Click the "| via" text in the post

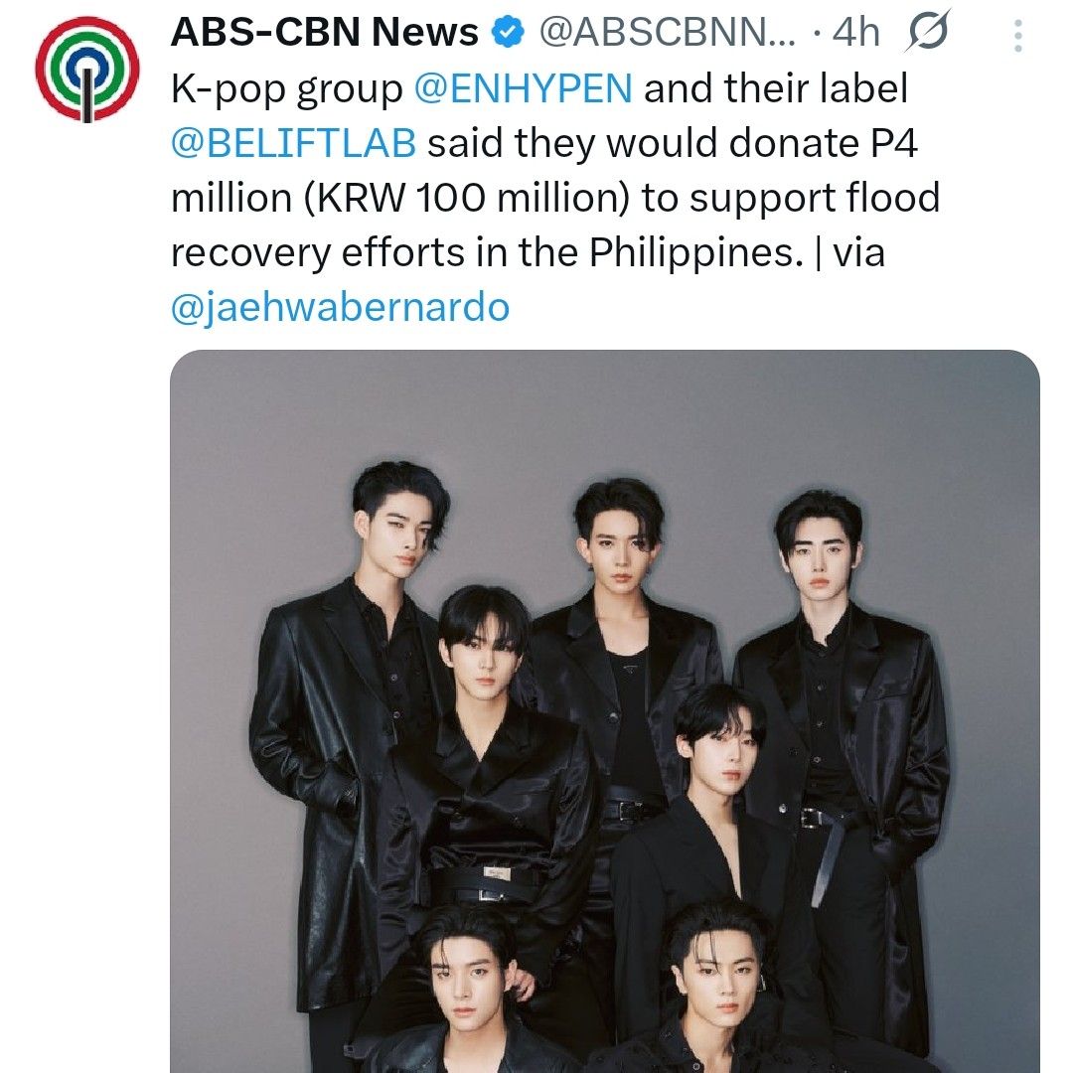[x=850, y=252]
